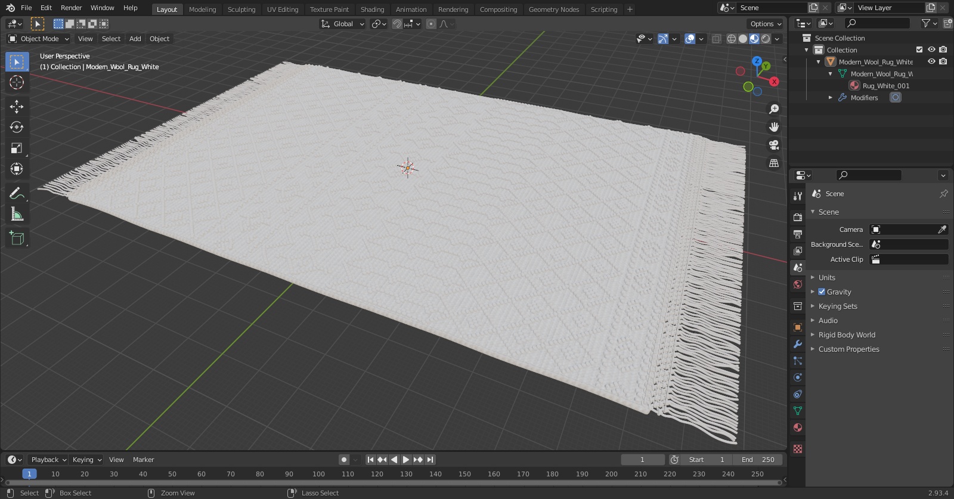Screen dimensions: 954x499
Task: Open the Modifiers properties tab
Action: (797, 344)
